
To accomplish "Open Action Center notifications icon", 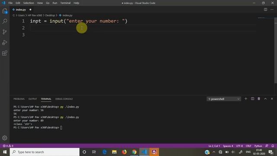I will tap(271, 152).
